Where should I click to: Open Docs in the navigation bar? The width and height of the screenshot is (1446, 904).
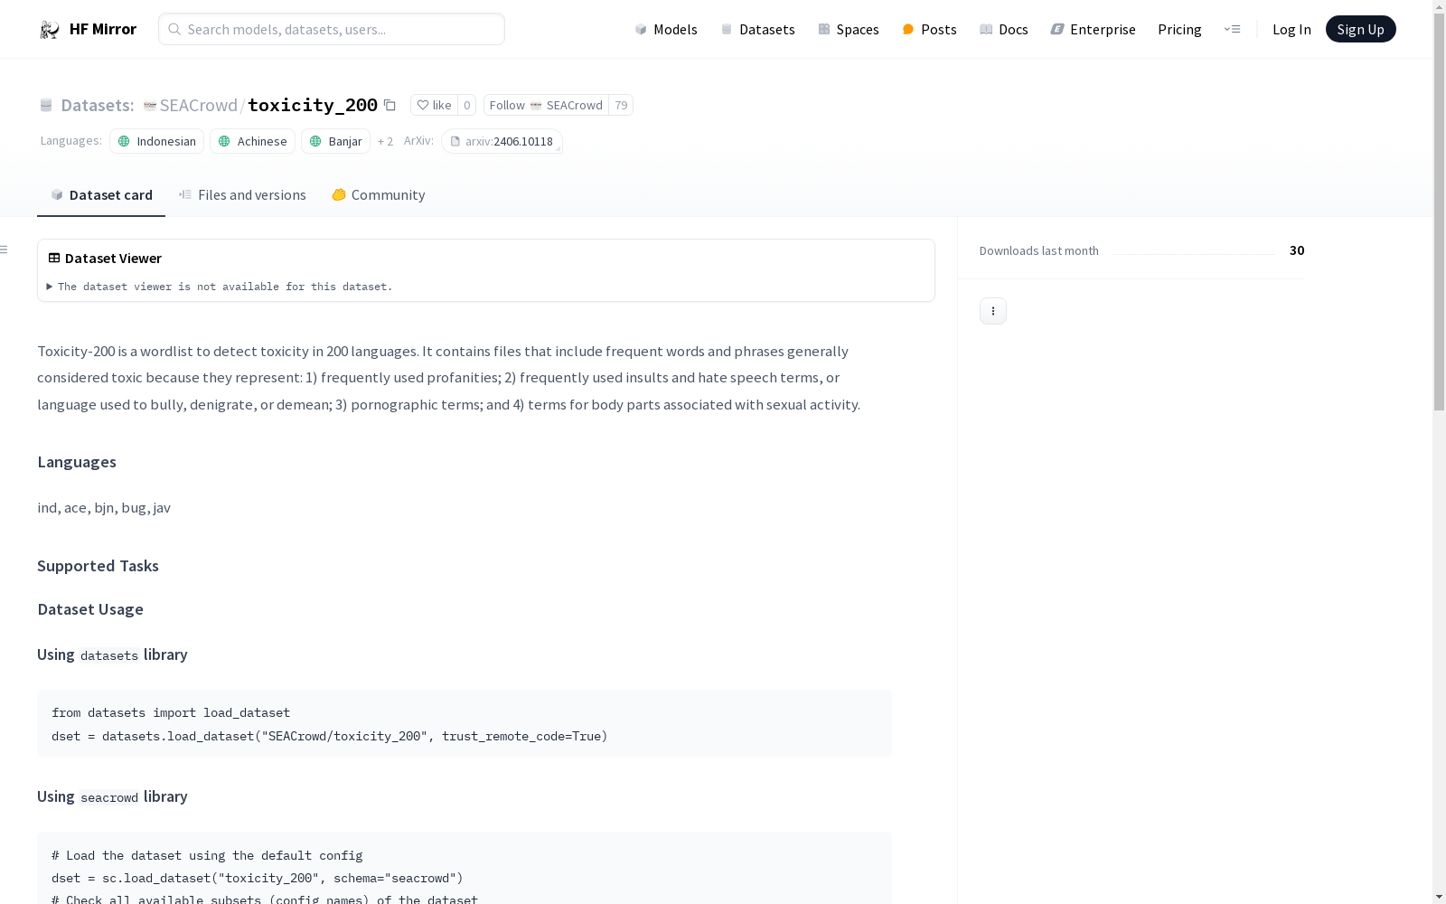pos(1004,29)
